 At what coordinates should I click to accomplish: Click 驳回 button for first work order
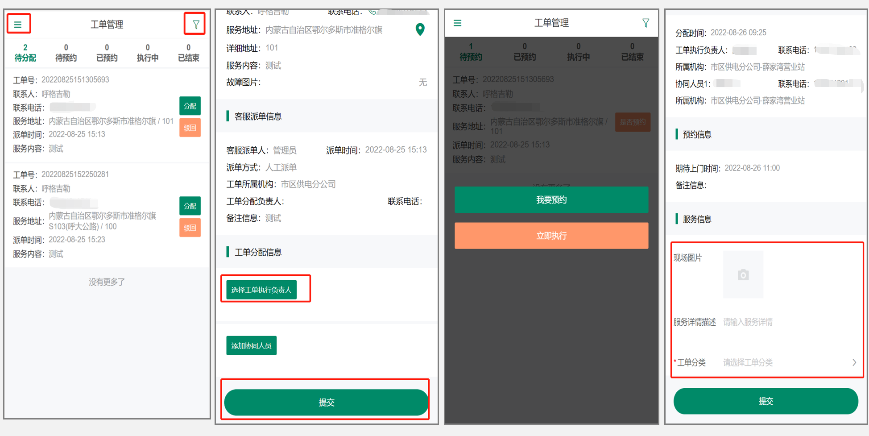(x=190, y=128)
